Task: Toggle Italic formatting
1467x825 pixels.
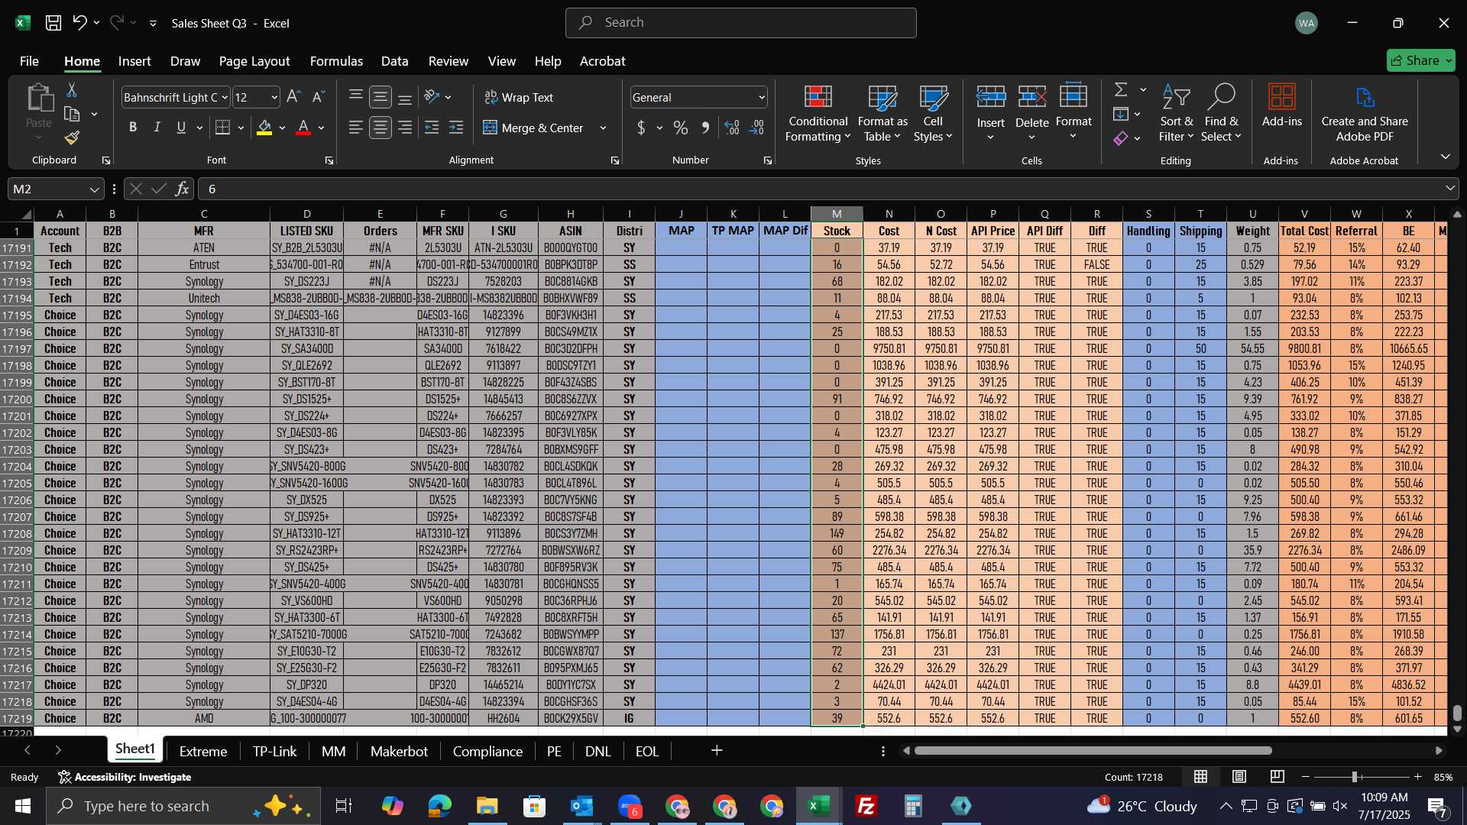Action: [157, 128]
